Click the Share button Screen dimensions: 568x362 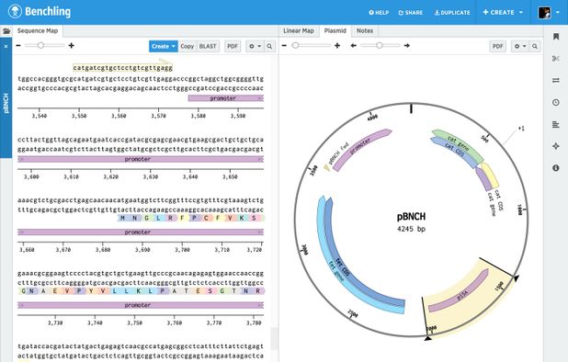411,12
